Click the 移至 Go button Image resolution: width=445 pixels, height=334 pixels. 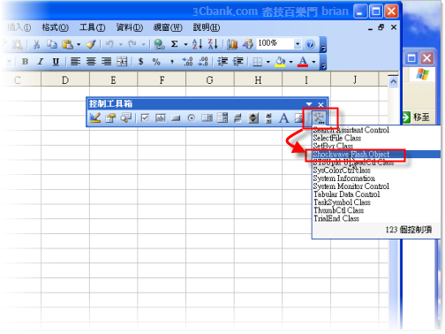pyautogui.click(x=416, y=118)
